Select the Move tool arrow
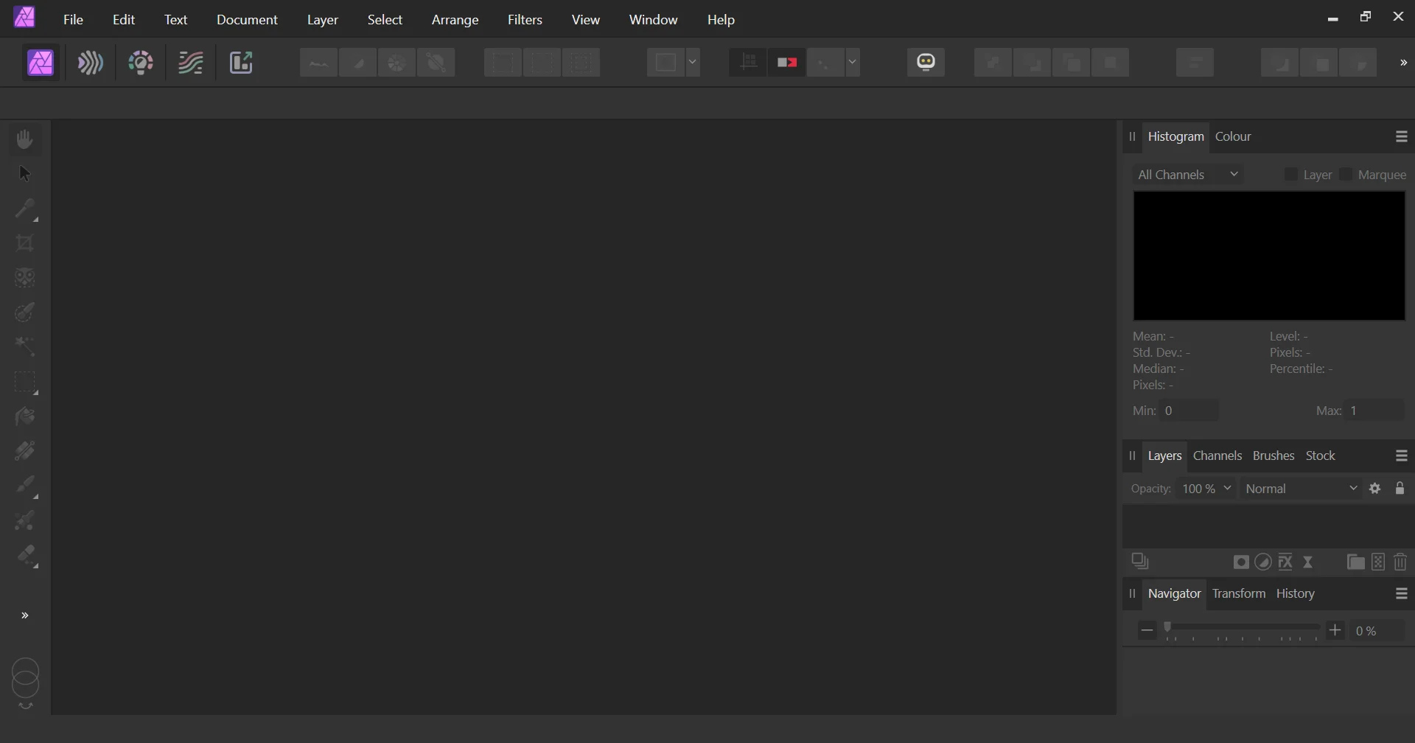This screenshot has height=743, width=1415. click(25, 174)
